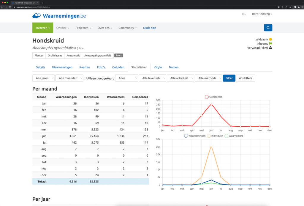The width and height of the screenshot is (304, 206).
Task: Open the 'Alle levensstadia' dropdown
Action: [152, 78]
